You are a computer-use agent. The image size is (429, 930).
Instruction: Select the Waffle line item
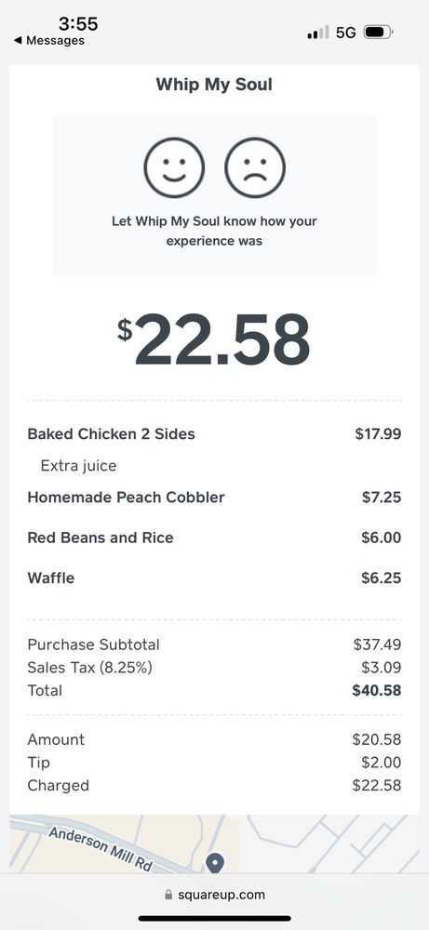(214, 578)
